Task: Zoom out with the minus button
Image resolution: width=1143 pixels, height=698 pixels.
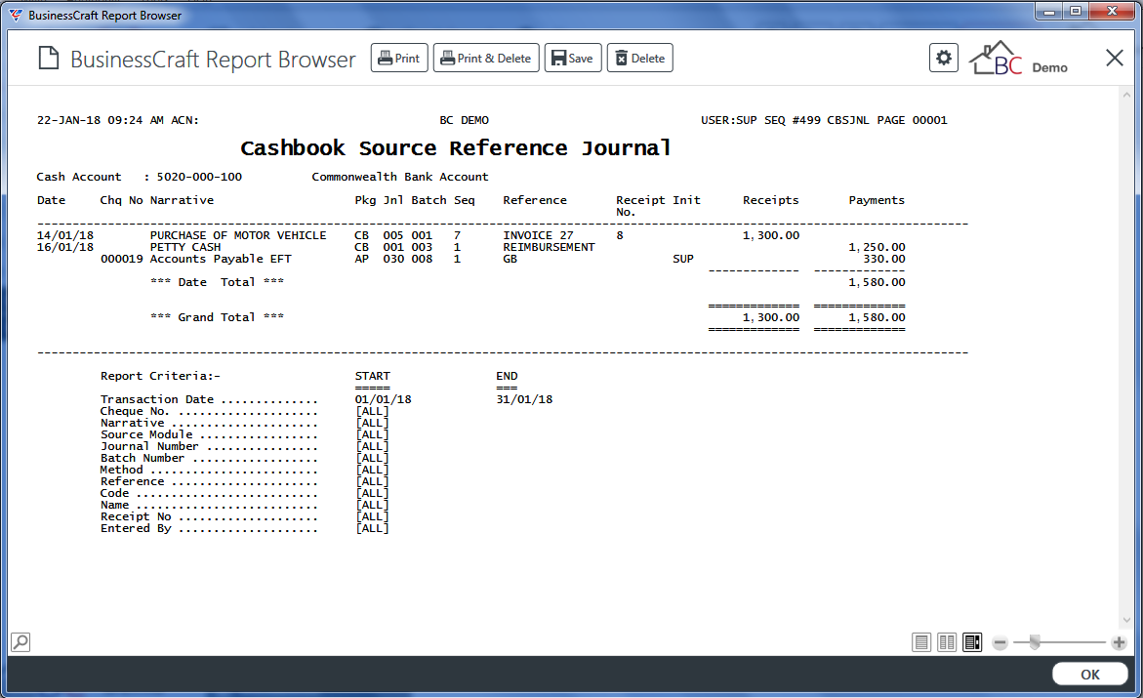Action: click(x=1000, y=642)
